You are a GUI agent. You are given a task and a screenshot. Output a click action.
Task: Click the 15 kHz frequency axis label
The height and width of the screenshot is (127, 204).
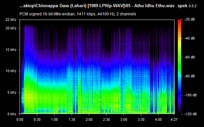11,50
